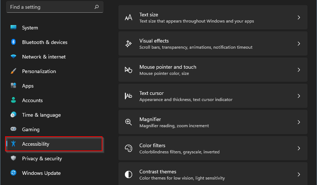Image resolution: width=317 pixels, height=185 pixels.
Task: Click the System monitor icon in sidebar
Action: 13,27
